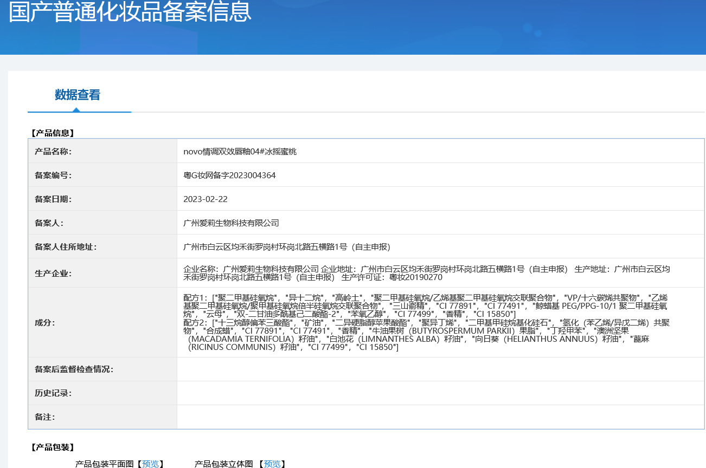The image size is (706, 468).
Task: Select product name novo情调双效唇釉04#冰摇蜜桃
Action: click(240, 152)
